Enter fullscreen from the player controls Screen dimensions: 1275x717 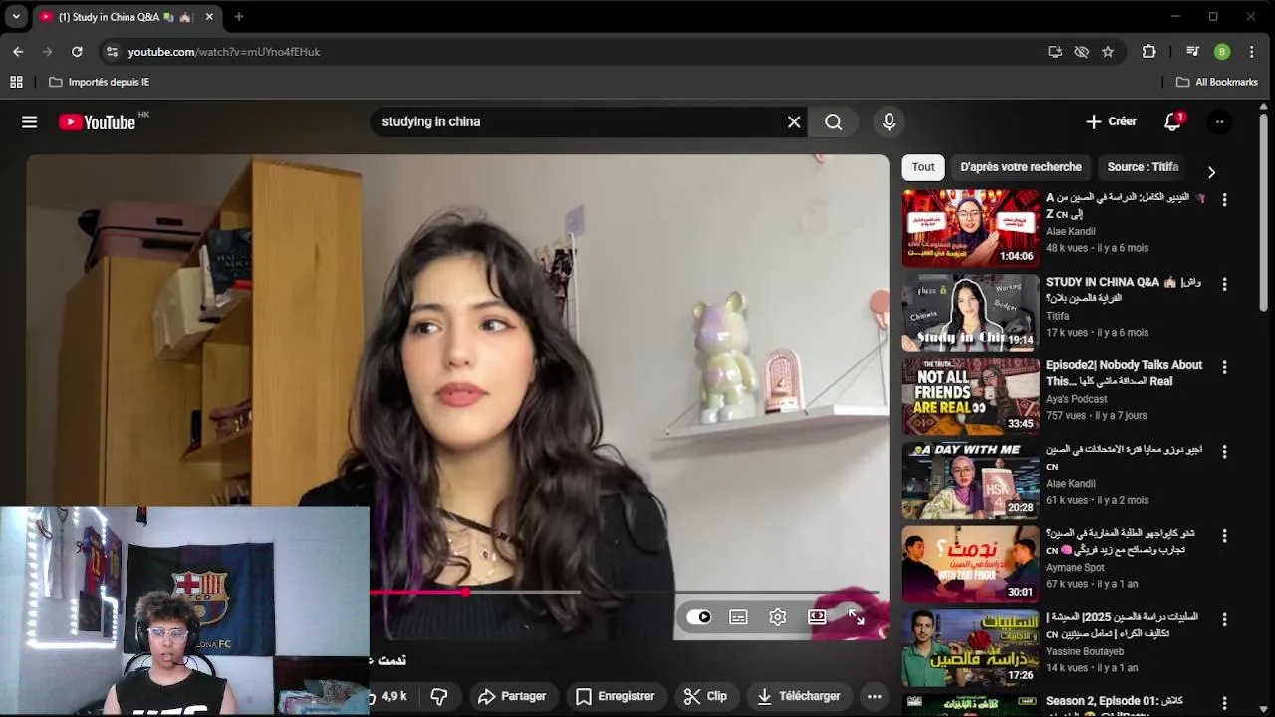[x=856, y=618]
